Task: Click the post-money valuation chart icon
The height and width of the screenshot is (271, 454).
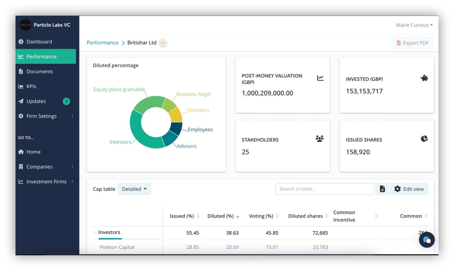Action: (x=320, y=78)
